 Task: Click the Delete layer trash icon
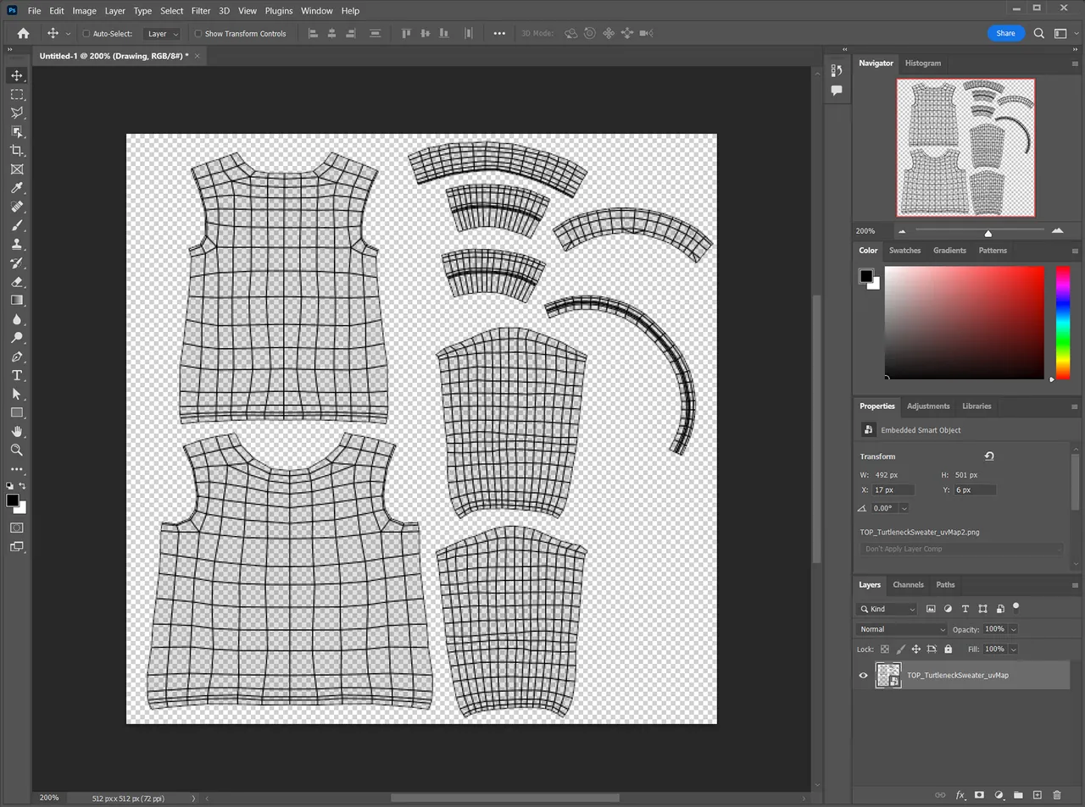(x=1056, y=795)
